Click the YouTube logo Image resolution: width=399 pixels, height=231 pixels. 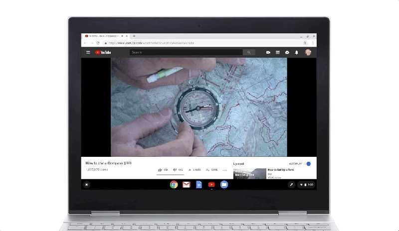coord(103,52)
